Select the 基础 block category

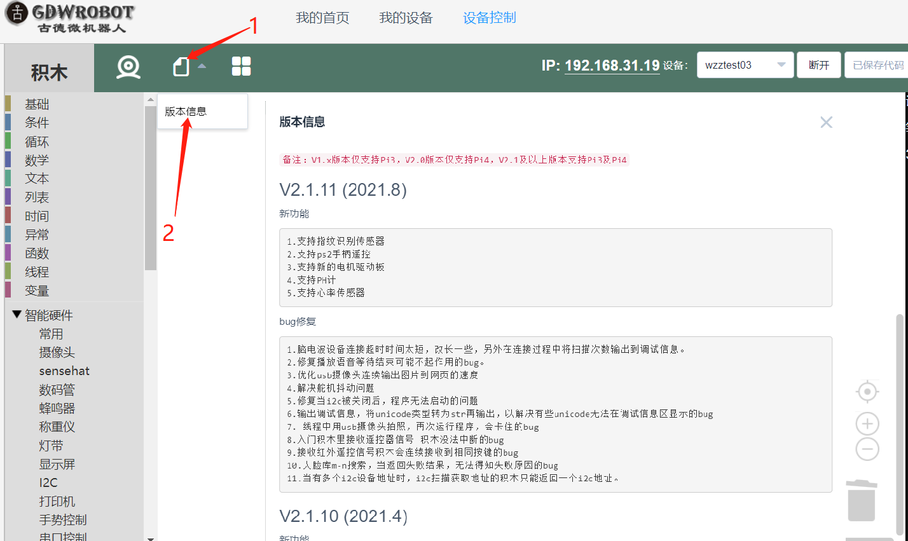37,104
